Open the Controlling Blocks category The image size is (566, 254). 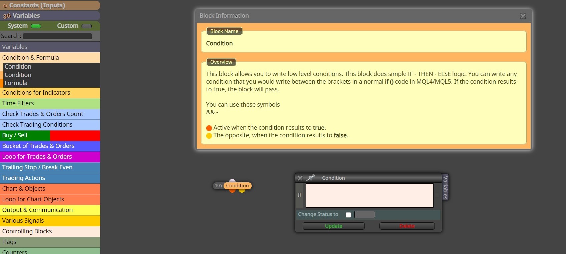(50, 231)
